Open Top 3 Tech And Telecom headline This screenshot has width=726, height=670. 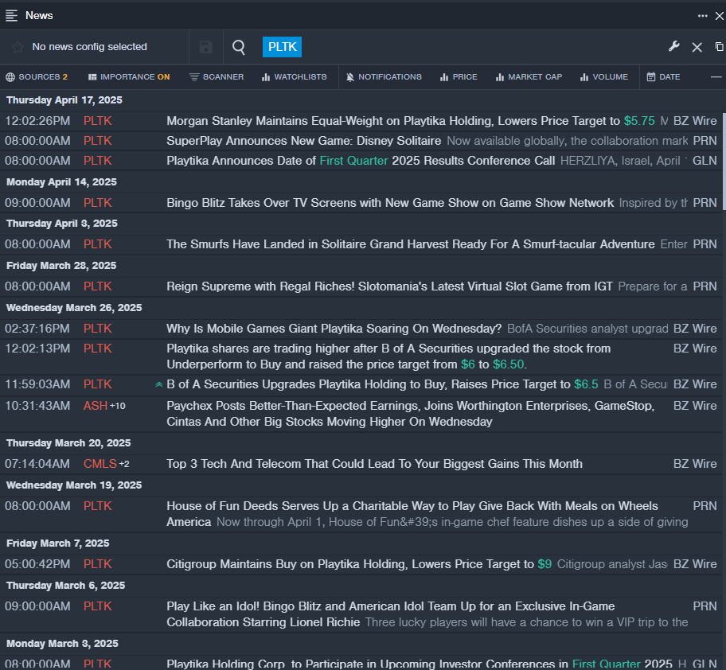coord(374,464)
